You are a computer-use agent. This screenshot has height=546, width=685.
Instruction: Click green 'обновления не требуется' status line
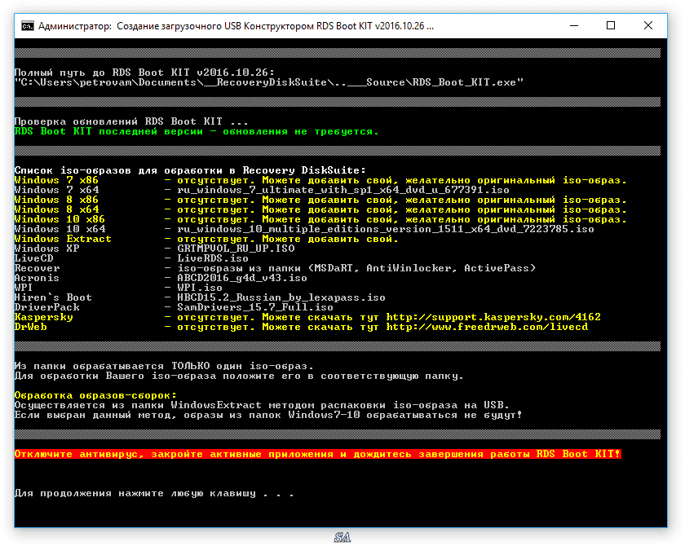(x=197, y=131)
